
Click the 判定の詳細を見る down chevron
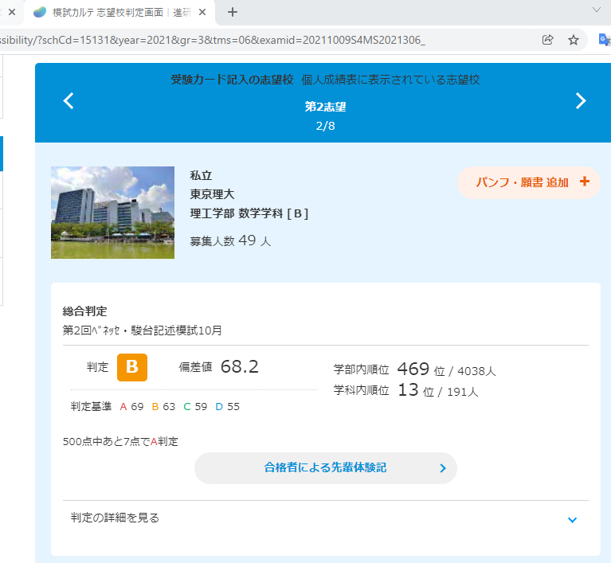pos(572,520)
